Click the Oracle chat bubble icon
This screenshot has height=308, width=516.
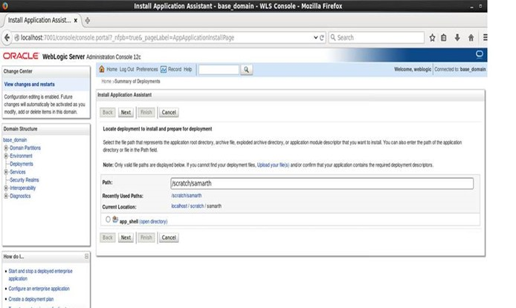479,54
